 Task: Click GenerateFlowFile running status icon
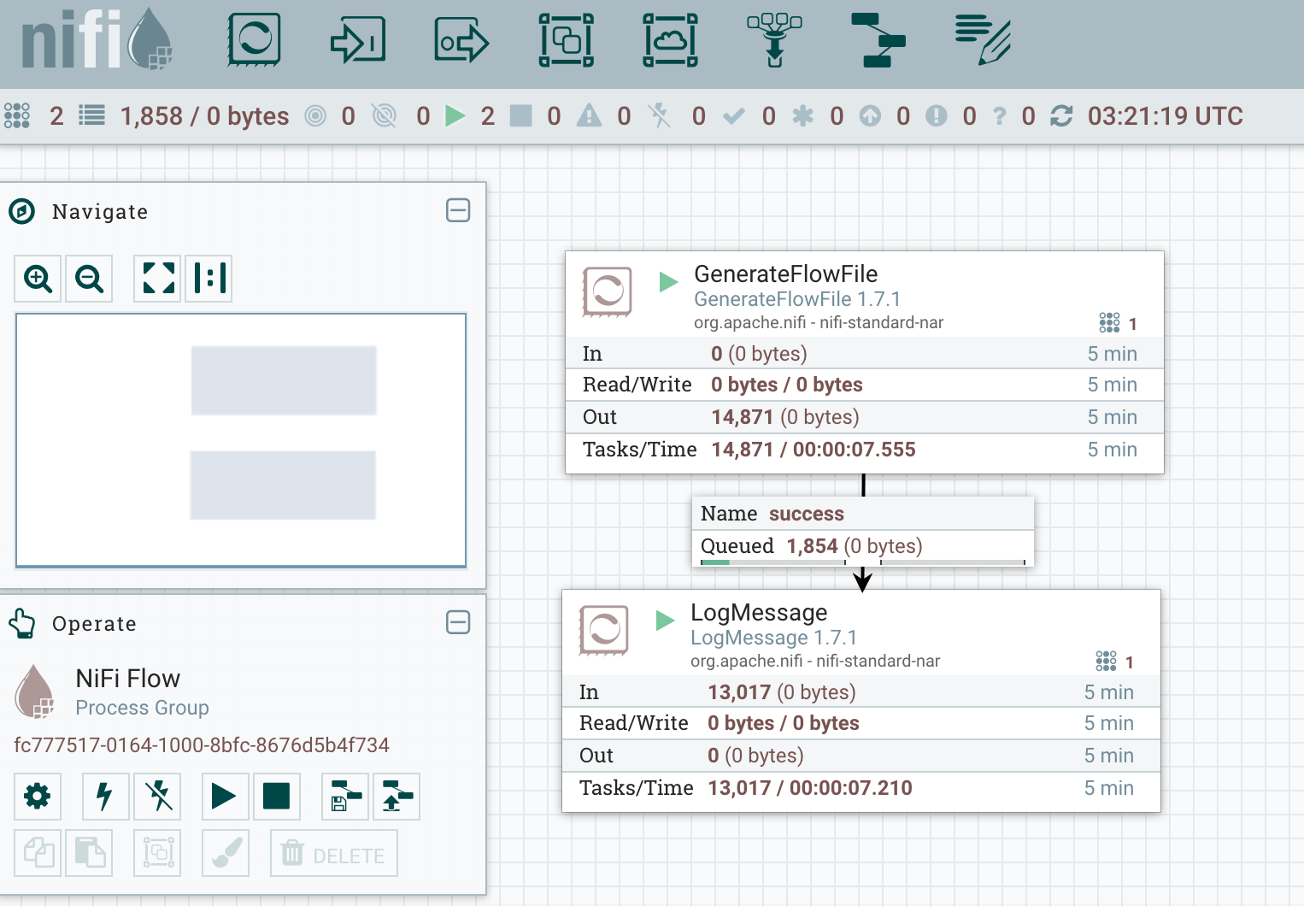pos(669,281)
